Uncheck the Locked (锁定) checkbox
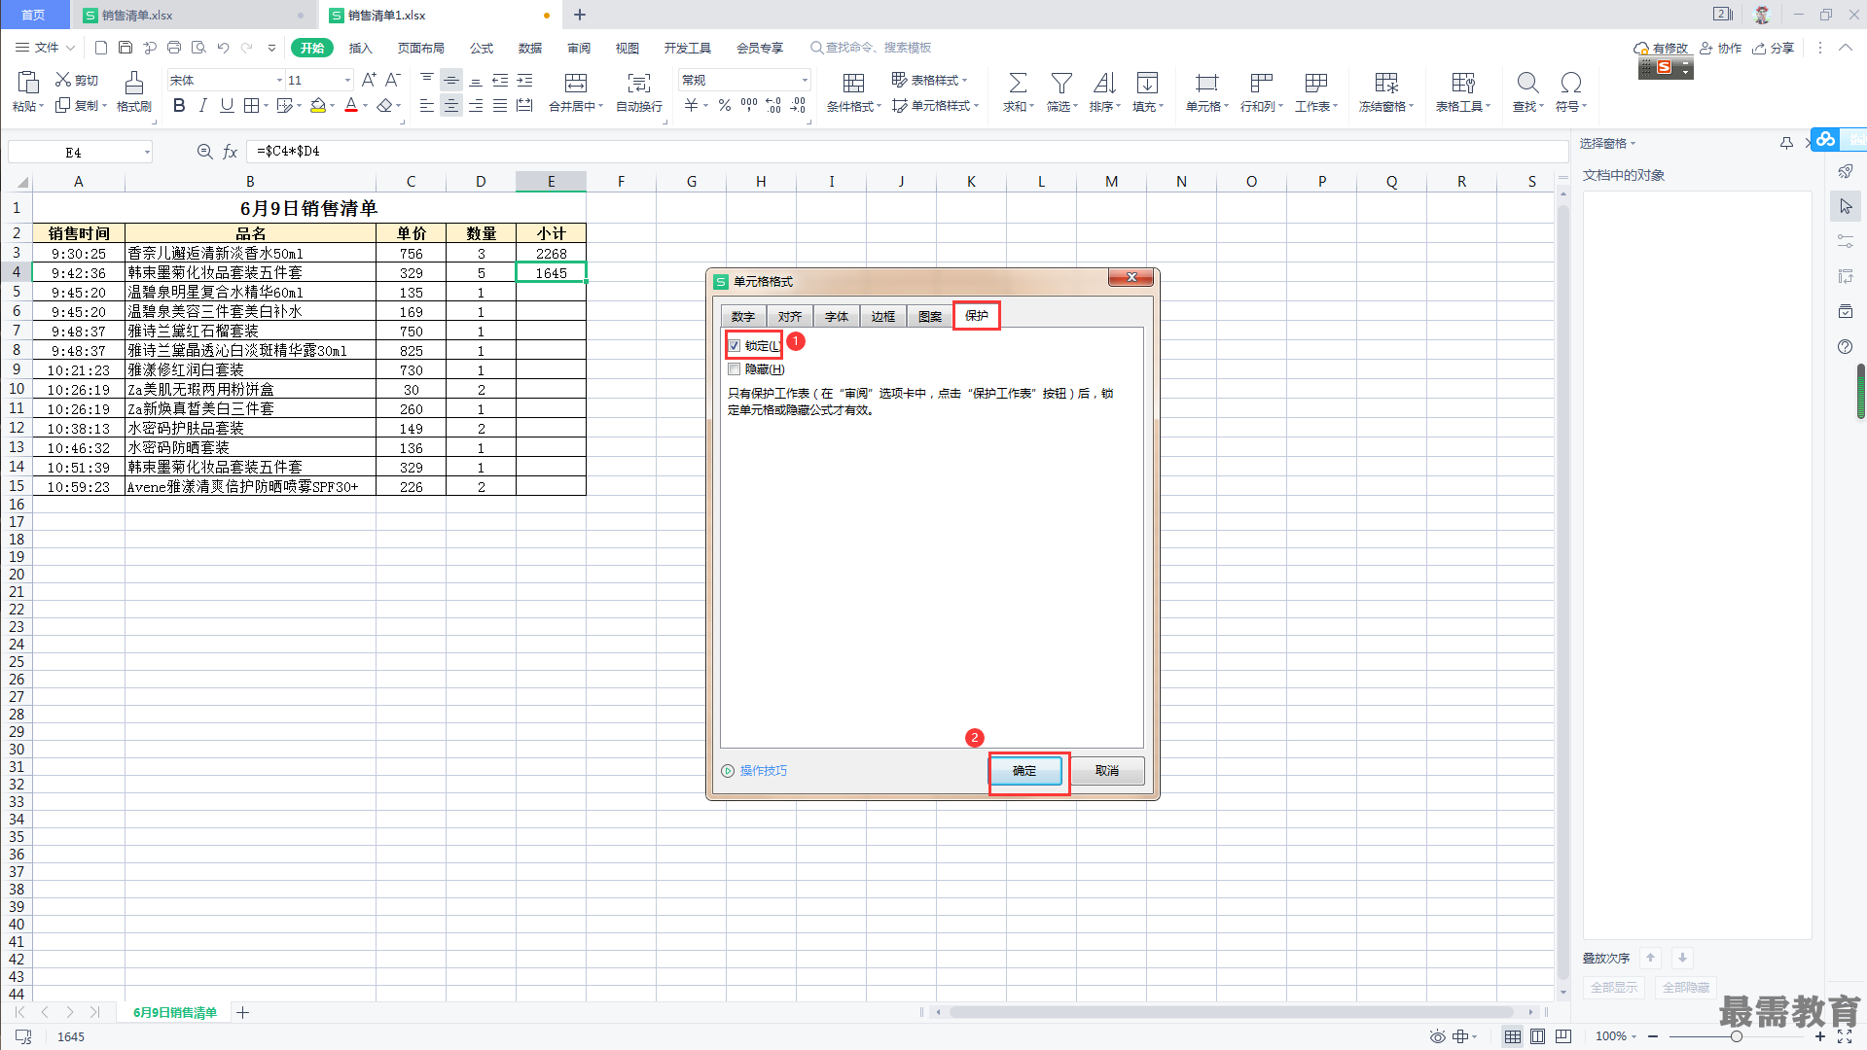This screenshot has width=1867, height=1050. (x=735, y=346)
